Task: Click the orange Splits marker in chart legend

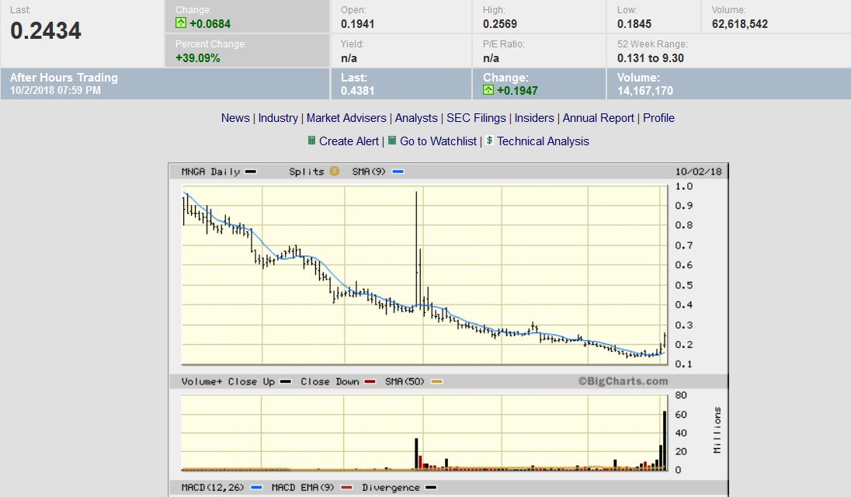Action: pos(334,172)
